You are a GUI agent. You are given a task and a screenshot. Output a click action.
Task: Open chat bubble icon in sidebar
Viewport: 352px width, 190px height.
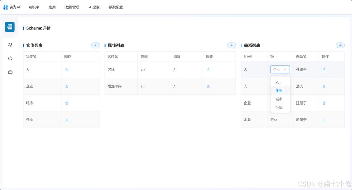click(x=10, y=58)
